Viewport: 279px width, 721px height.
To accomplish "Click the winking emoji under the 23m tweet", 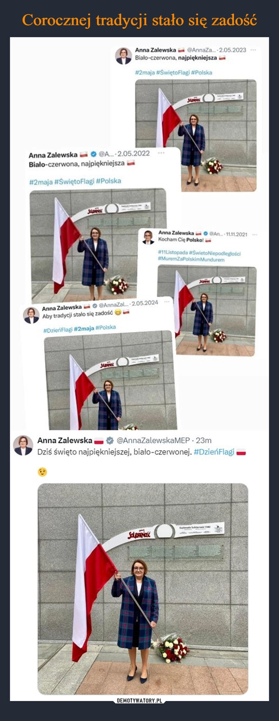I will [43, 472].
